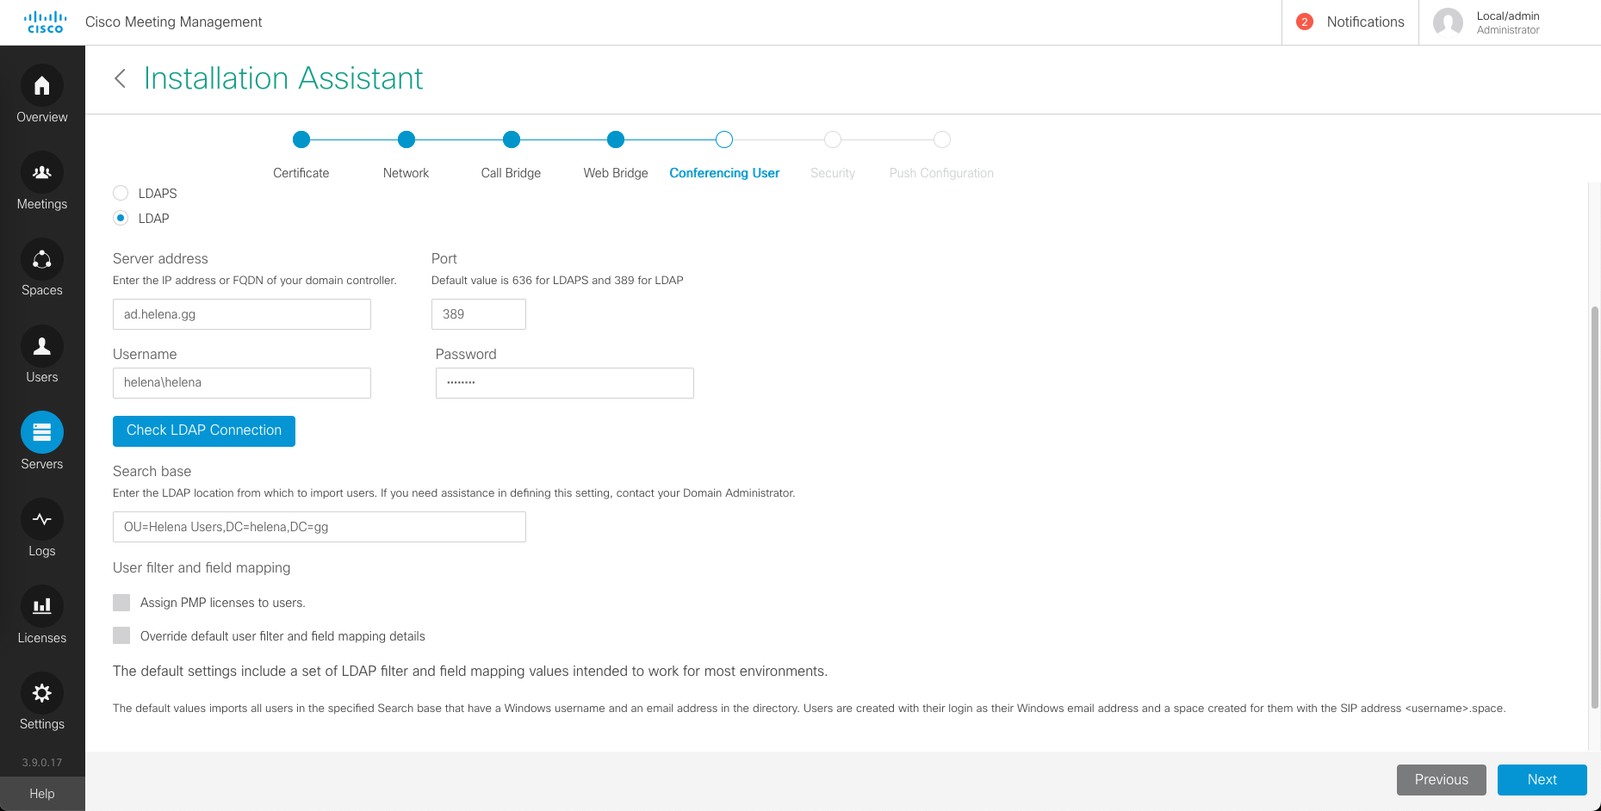Open the Spaces section
The width and height of the screenshot is (1601, 811).
(x=41, y=260)
